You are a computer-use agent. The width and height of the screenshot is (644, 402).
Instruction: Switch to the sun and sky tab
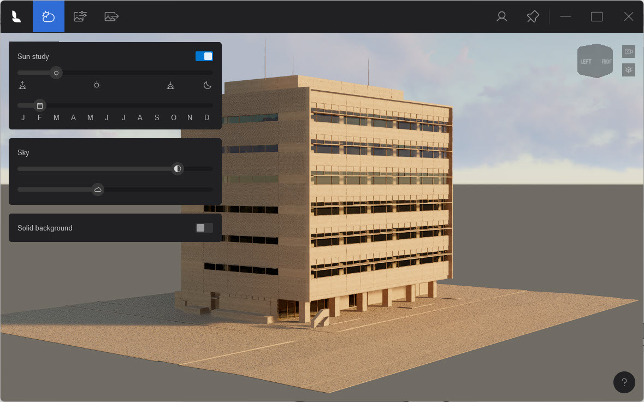(49, 16)
